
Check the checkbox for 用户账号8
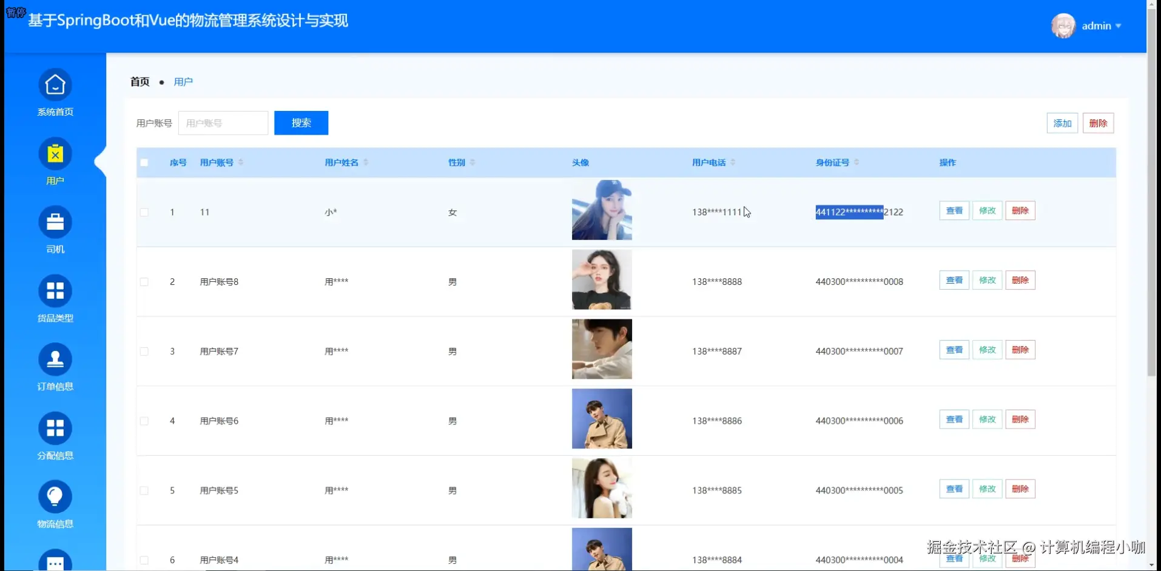[x=144, y=282]
